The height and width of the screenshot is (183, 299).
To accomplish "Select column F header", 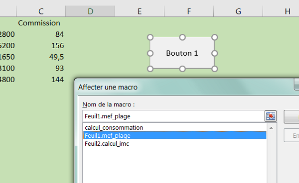I will coord(189,11).
